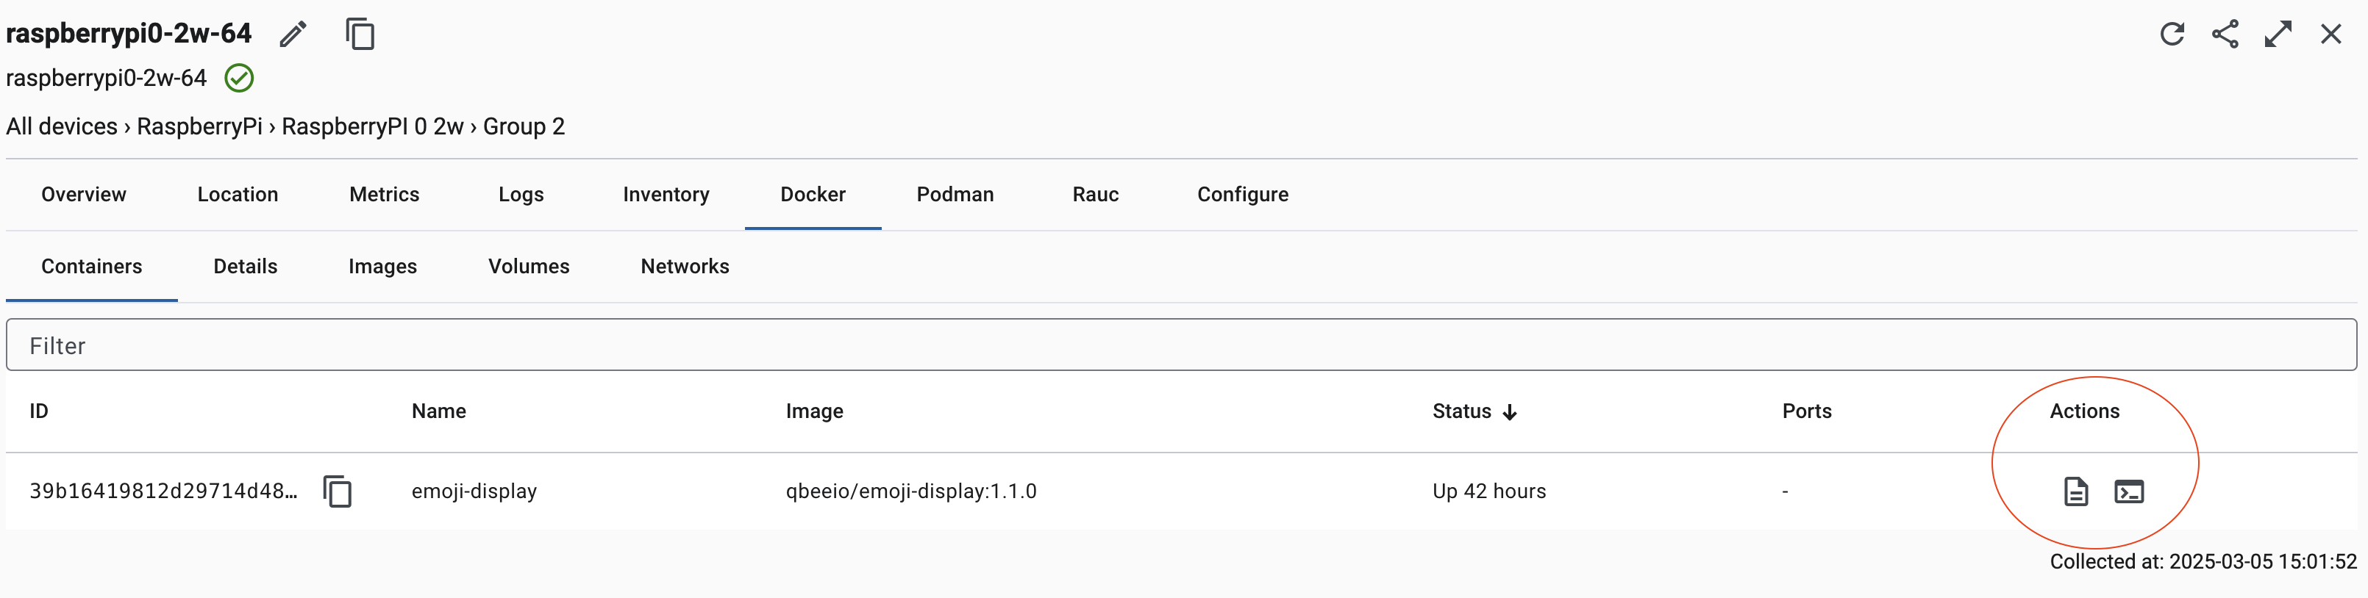Expand the Name column sorting options

[438, 411]
